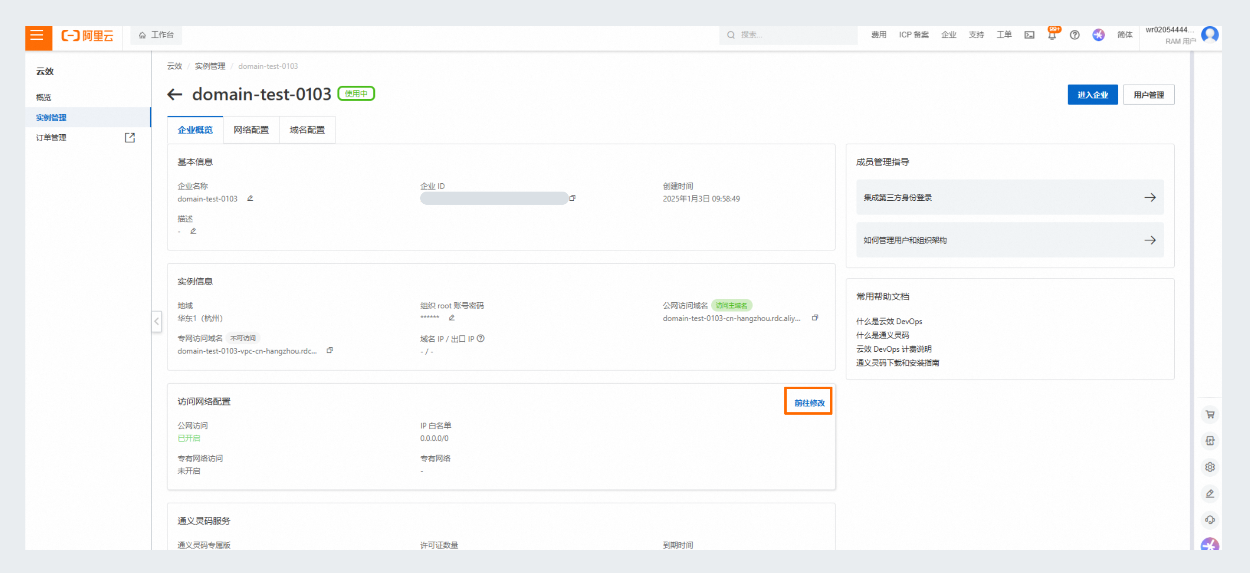
Task: Edit the 组织 root 账号密码
Action: tap(451, 318)
